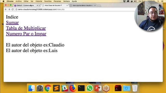166x93 pixels.
Task: Click the text 'El autor del objeto es:Claudio'
Action: [x=35, y=45]
